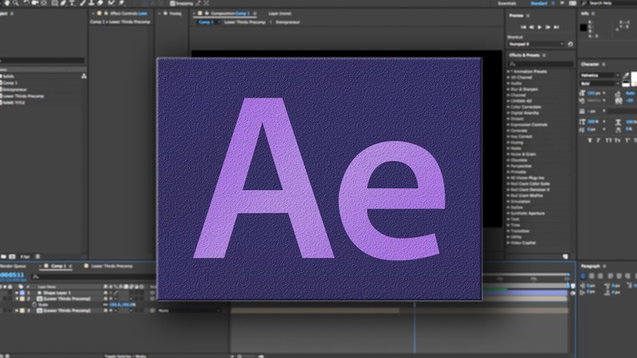Screen dimensions: 637x358
Task: Click the character fill color swatch
Action: [x=634, y=77]
